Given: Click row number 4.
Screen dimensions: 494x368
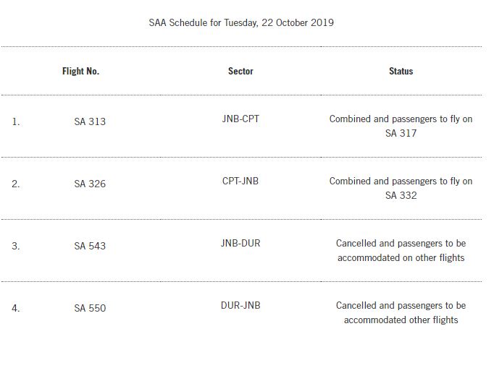Looking at the screenshot, I should click(16, 308).
